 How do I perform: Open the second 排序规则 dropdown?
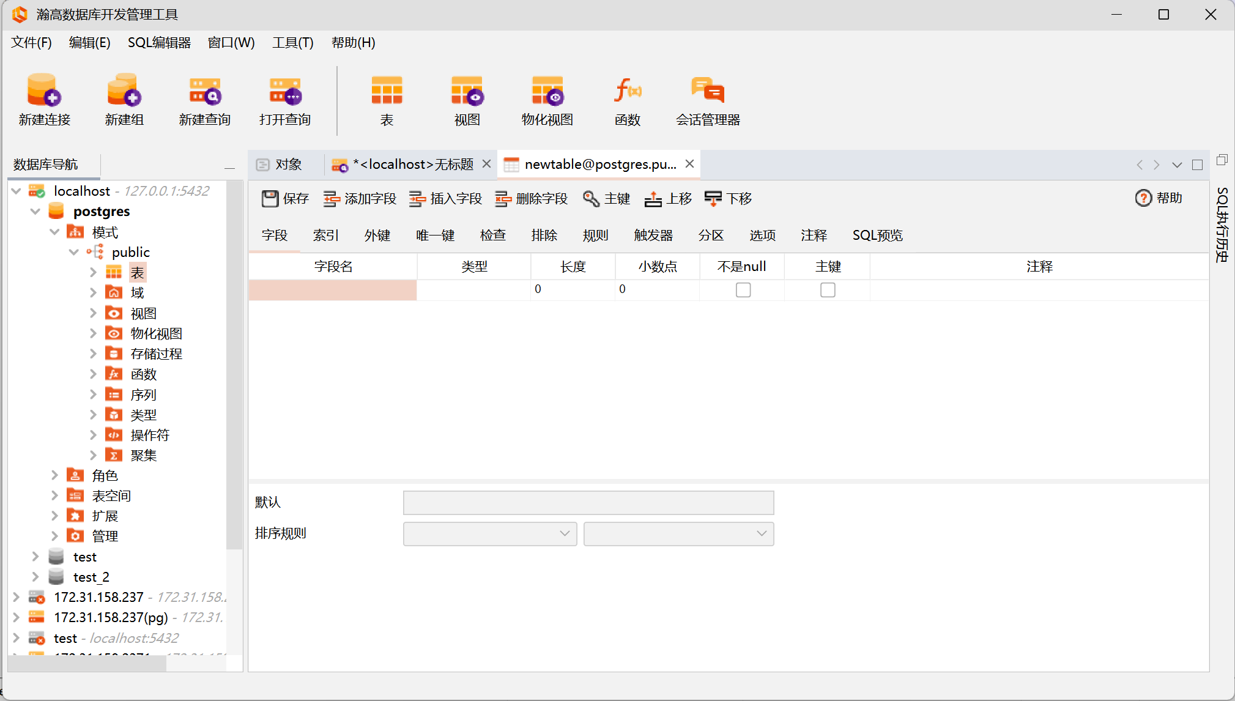(678, 534)
